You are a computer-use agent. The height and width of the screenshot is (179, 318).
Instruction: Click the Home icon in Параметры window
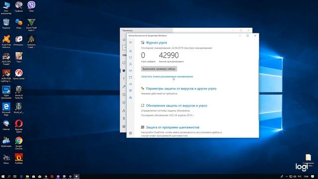pyautogui.click(x=124, y=40)
